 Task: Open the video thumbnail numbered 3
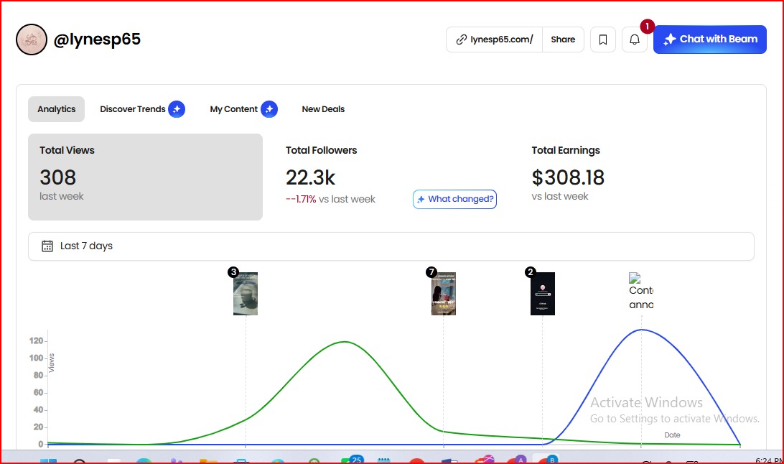coord(246,294)
